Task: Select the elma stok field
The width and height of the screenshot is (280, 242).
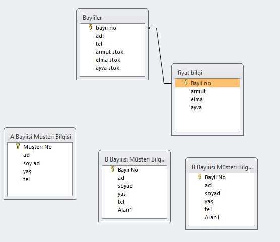Action: coord(112,60)
